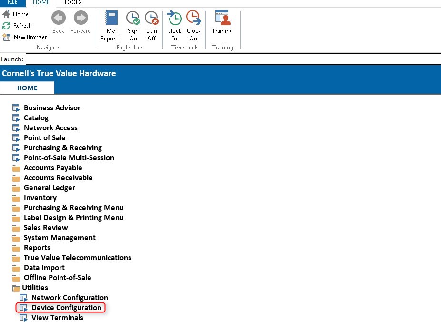Open the Training icon in ribbon

[x=222, y=19]
